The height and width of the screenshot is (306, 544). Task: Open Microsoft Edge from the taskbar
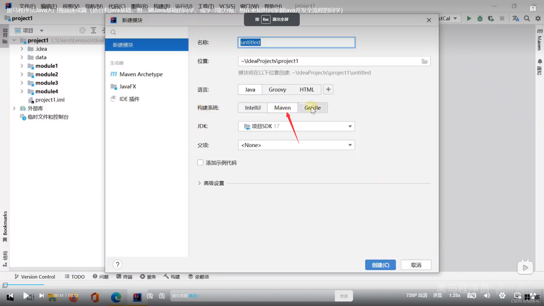click(x=116, y=297)
